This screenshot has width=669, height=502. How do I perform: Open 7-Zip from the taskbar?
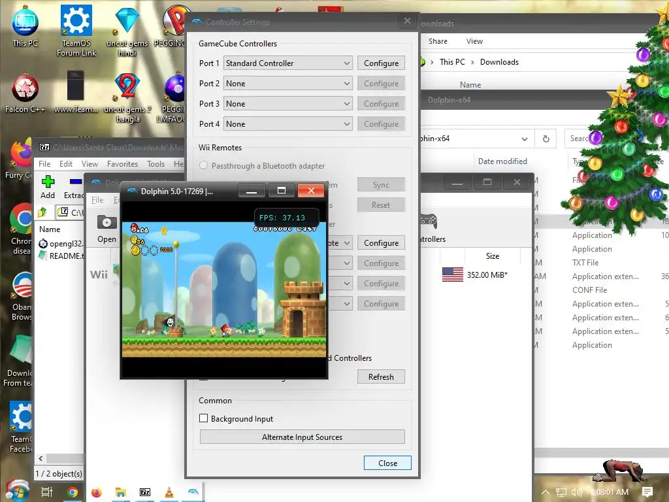[x=145, y=492]
